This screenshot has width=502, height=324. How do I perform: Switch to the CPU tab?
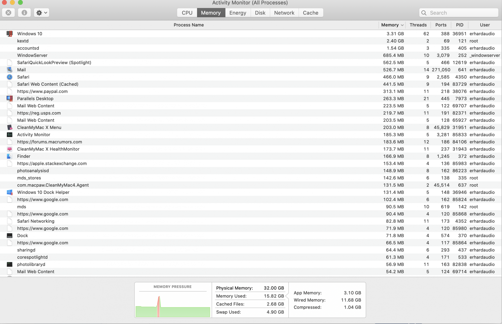click(x=187, y=13)
